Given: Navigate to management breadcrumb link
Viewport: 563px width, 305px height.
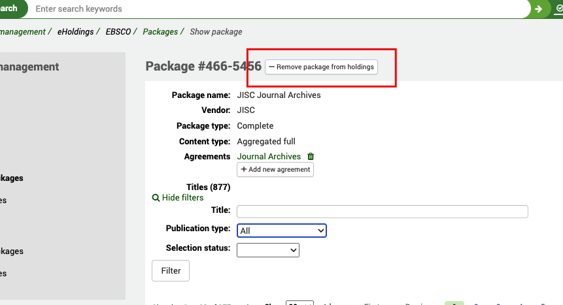Looking at the screenshot, I should 22,31.
